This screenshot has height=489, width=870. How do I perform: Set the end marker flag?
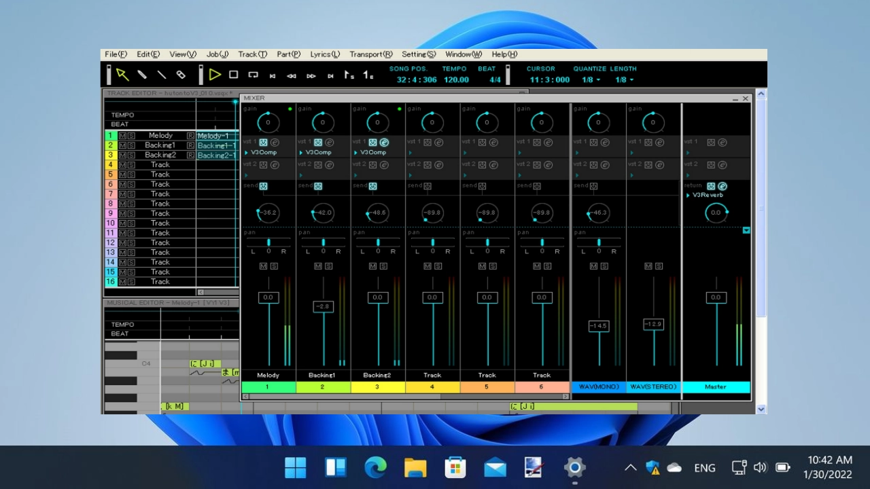368,75
